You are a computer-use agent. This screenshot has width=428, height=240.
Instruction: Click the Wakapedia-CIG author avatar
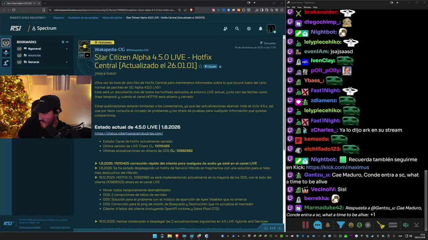coord(84,47)
